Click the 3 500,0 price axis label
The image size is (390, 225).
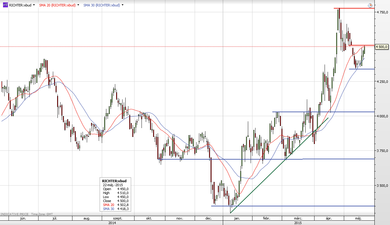[383, 186]
